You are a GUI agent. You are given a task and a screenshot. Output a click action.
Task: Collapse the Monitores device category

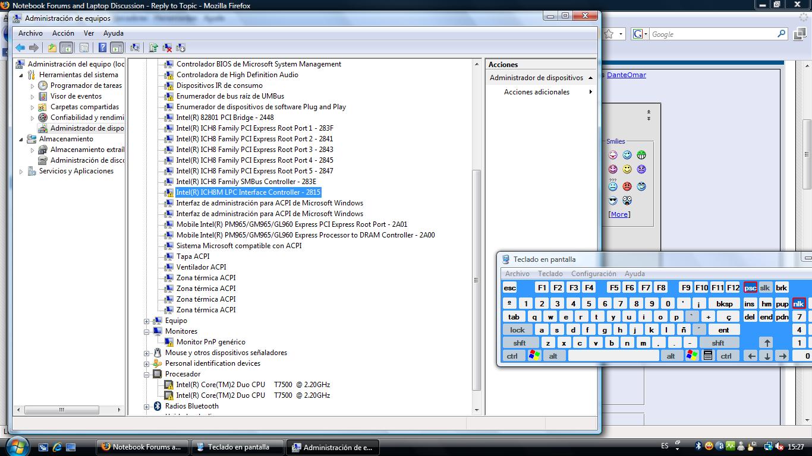click(147, 331)
